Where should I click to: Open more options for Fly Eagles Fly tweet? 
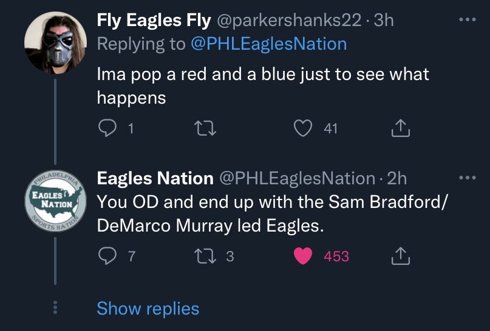[x=468, y=20]
